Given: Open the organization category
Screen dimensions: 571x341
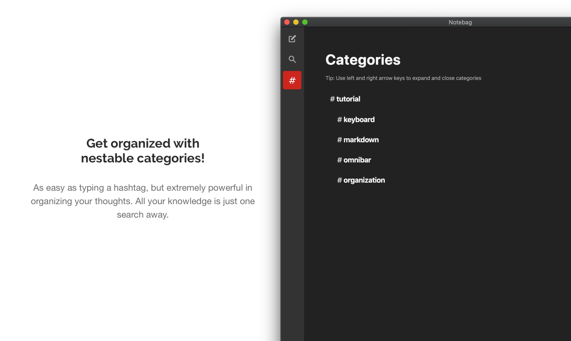Looking at the screenshot, I should (x=361, y=180).
